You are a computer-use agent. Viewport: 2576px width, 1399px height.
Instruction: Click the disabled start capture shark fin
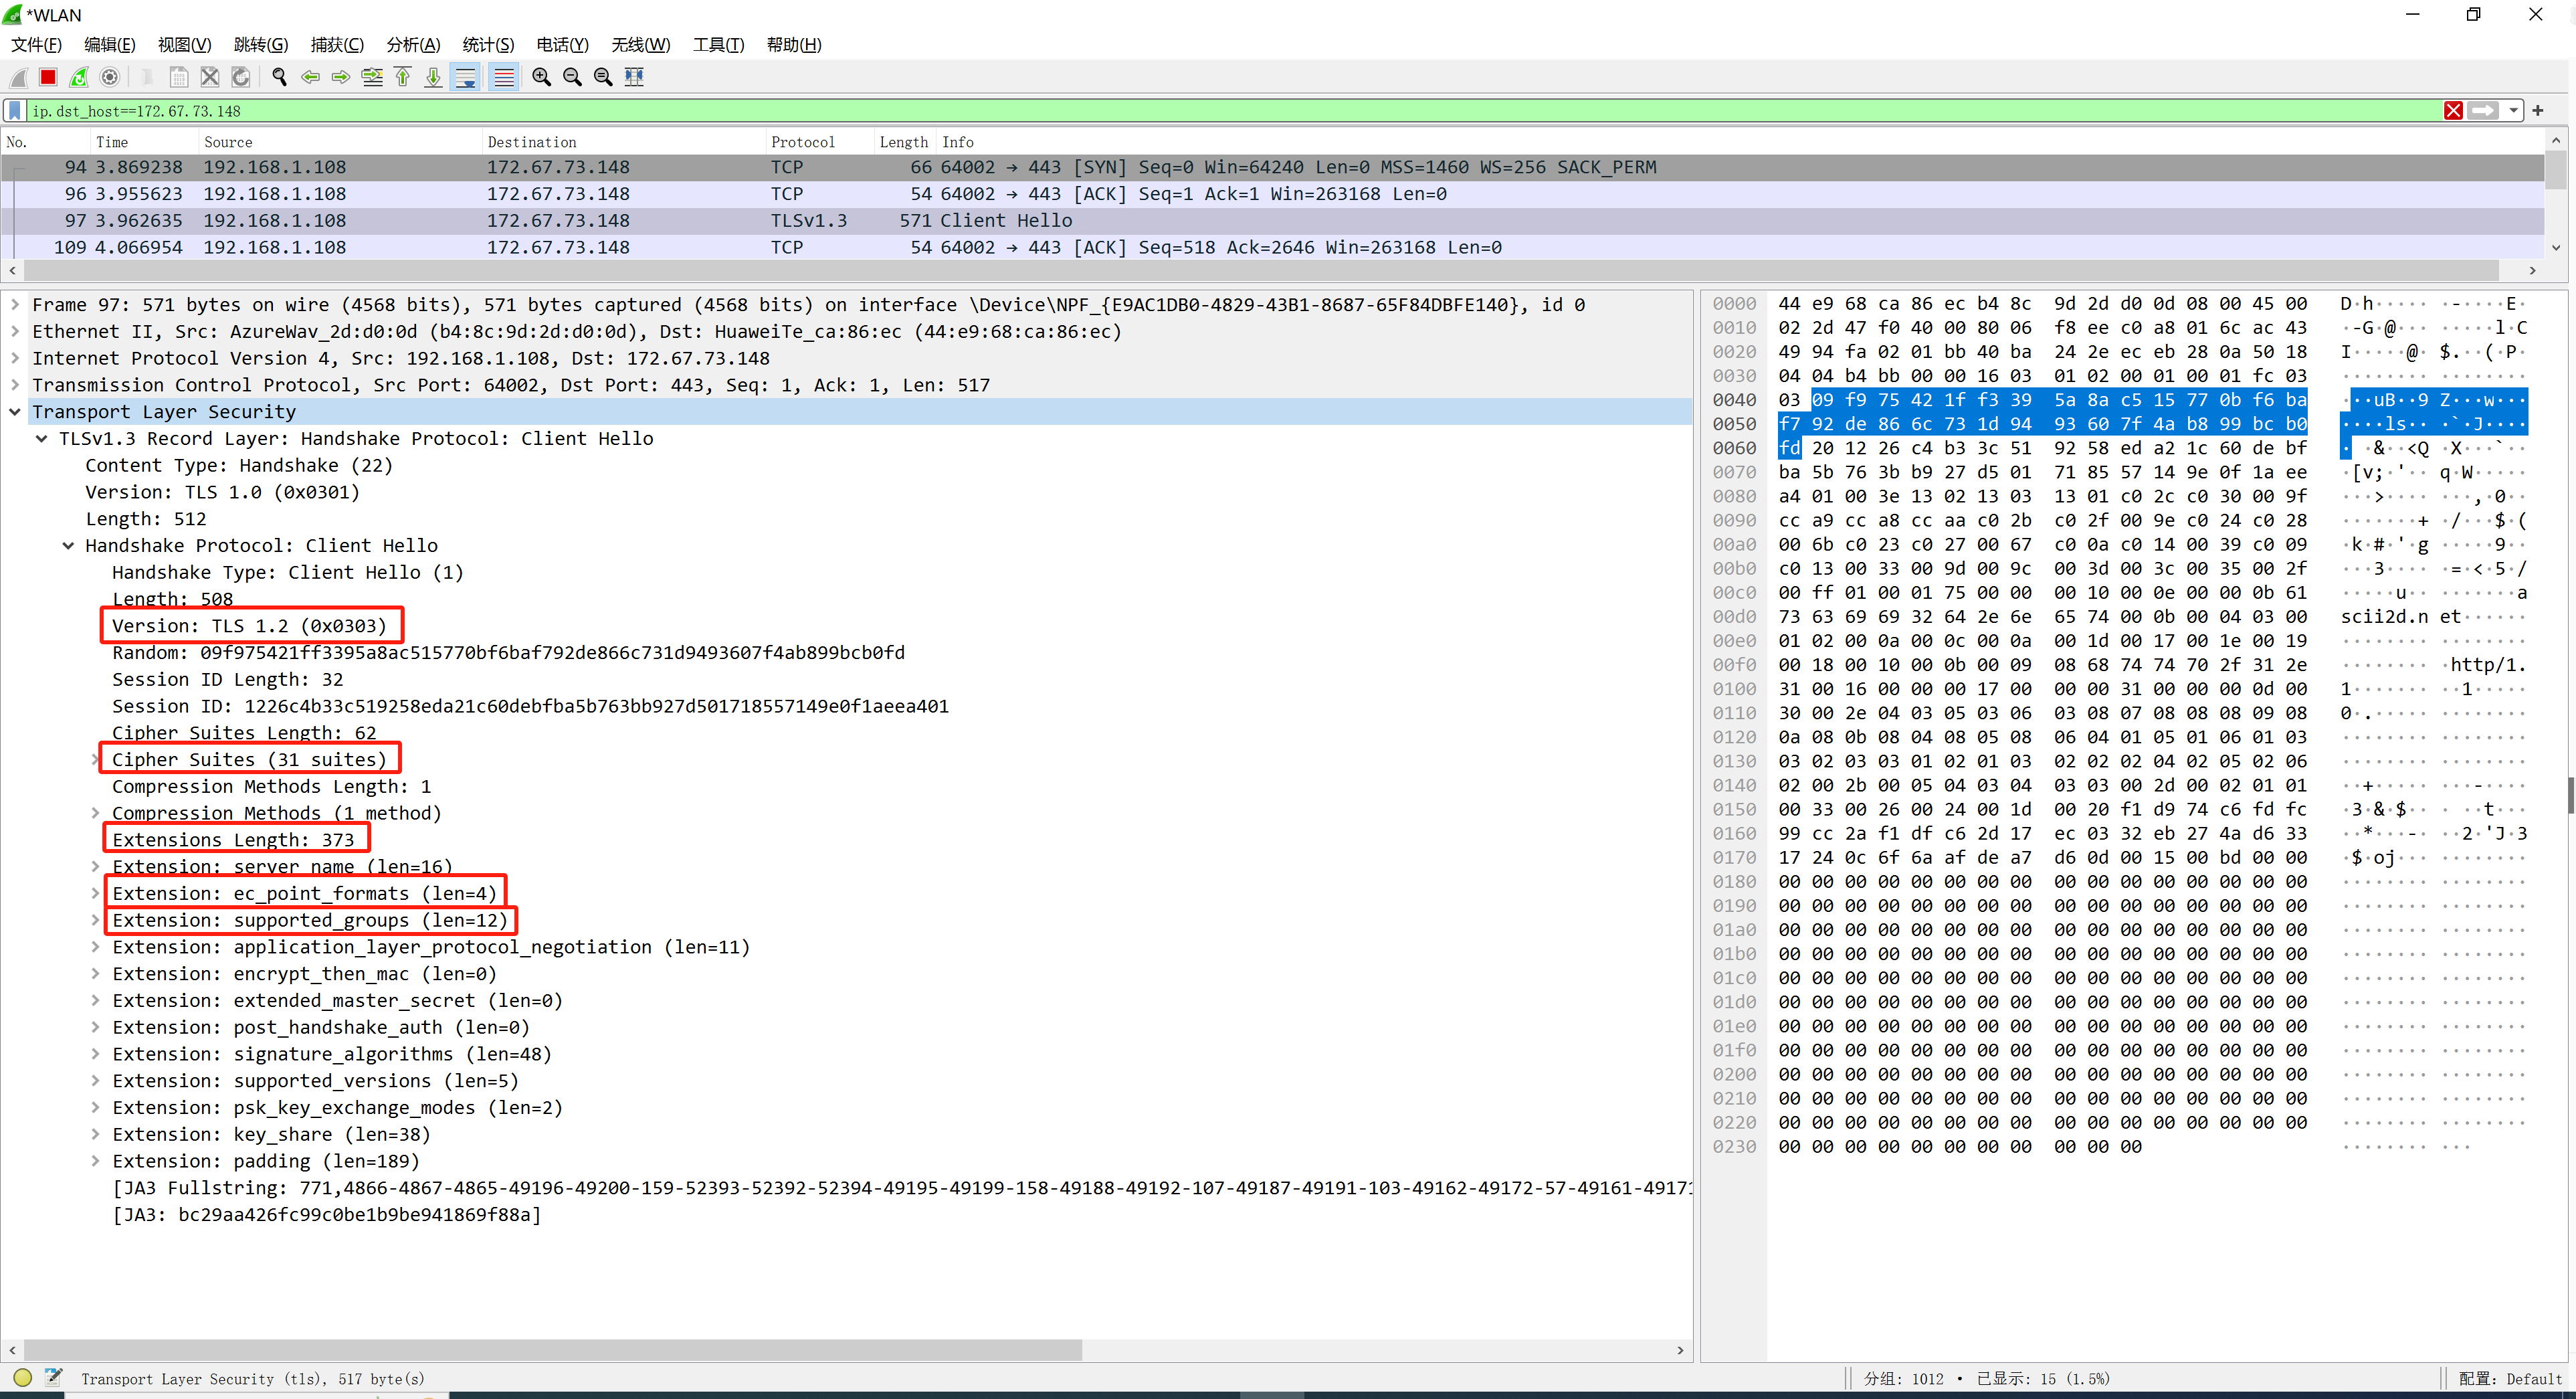pos(18,77)
